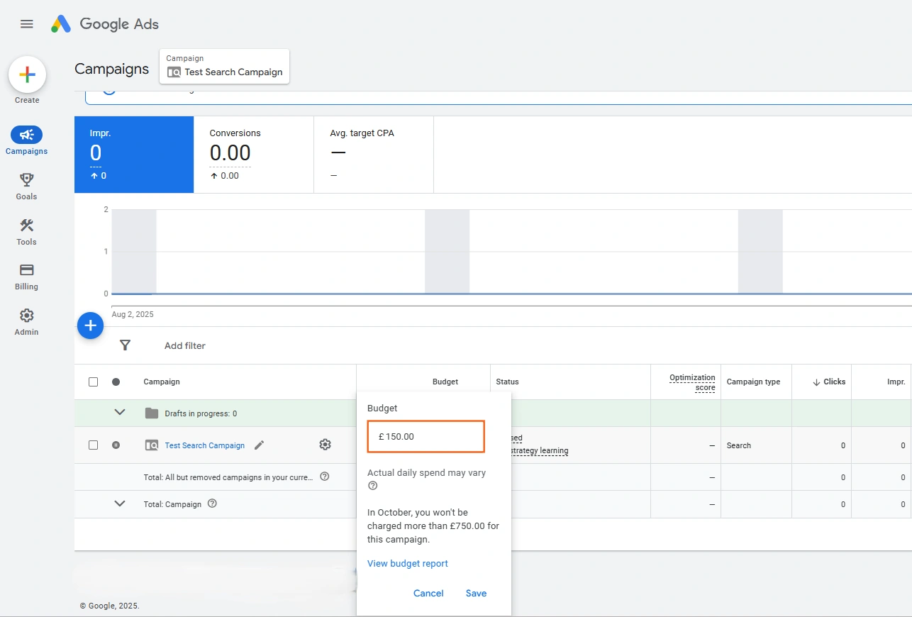Click help icon beside Actual daily spend
Viewport: 912px width, 617px height.
point(372,486)
